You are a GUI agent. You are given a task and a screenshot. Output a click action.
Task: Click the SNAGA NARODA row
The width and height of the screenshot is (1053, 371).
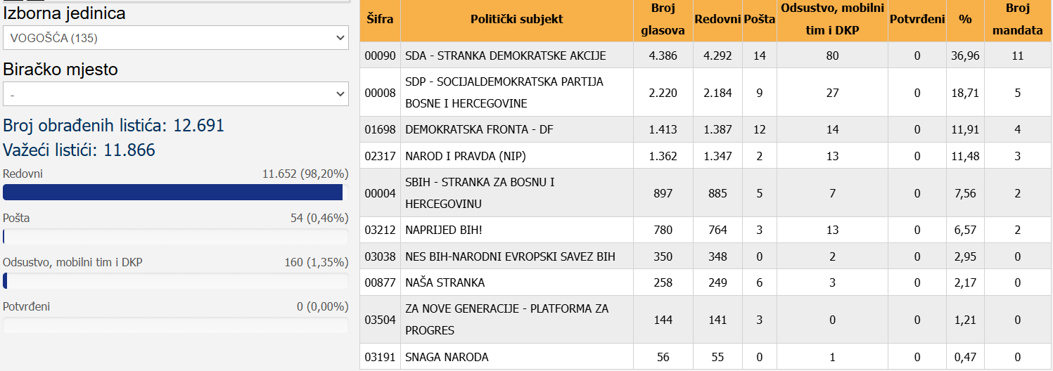pos(447,358)
